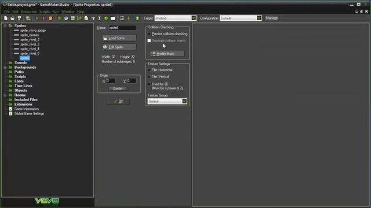The image size is (371, 208).
Task: Select sprite_nivel_2 in the tree
Action: pos(30,40)
